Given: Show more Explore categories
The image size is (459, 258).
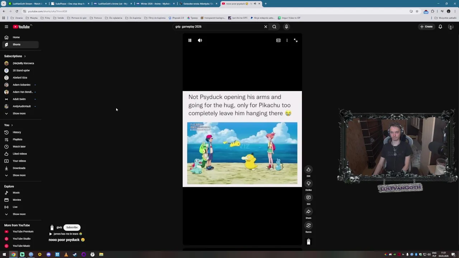Looking at the screenshot, I should coord(20,214).
